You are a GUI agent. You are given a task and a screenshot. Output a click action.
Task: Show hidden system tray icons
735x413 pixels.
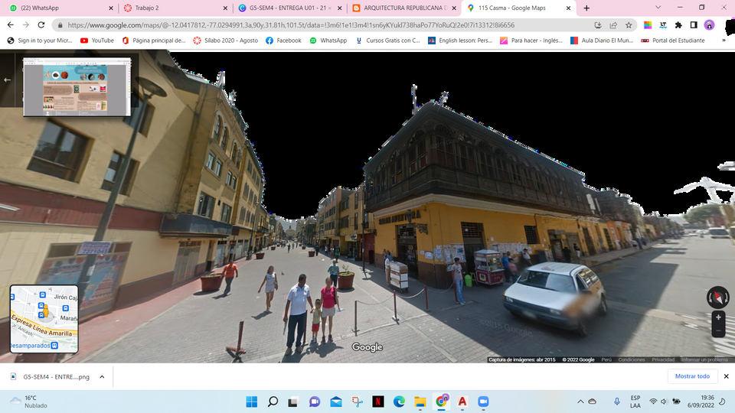[580, 402]
